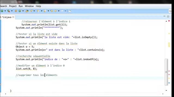
Task: Open the Project menu
Action: click(x=13, y=6)
